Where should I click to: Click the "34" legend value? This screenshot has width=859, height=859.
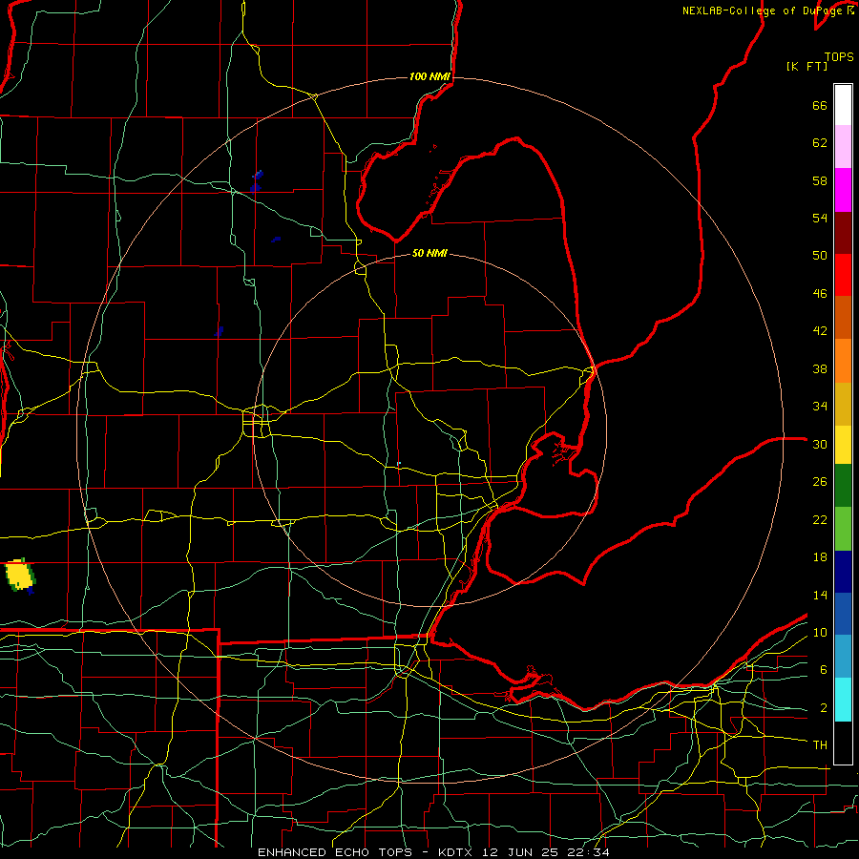[x=820, y=407]
